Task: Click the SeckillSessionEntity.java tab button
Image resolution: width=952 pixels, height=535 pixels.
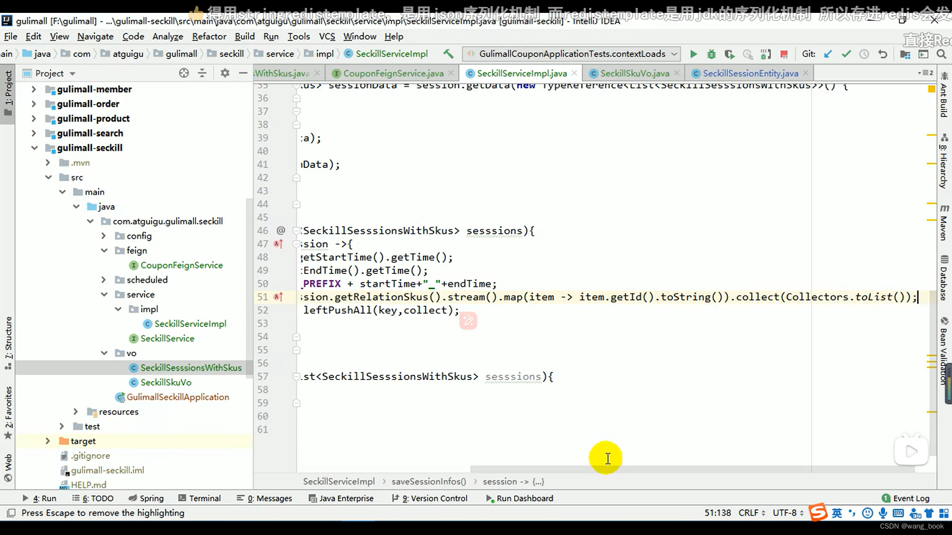Action: click(x=751, y=72)
